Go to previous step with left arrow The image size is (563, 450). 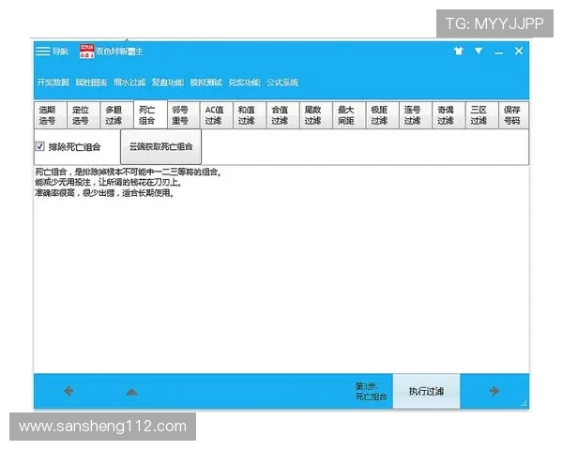(x=68, y=391)
